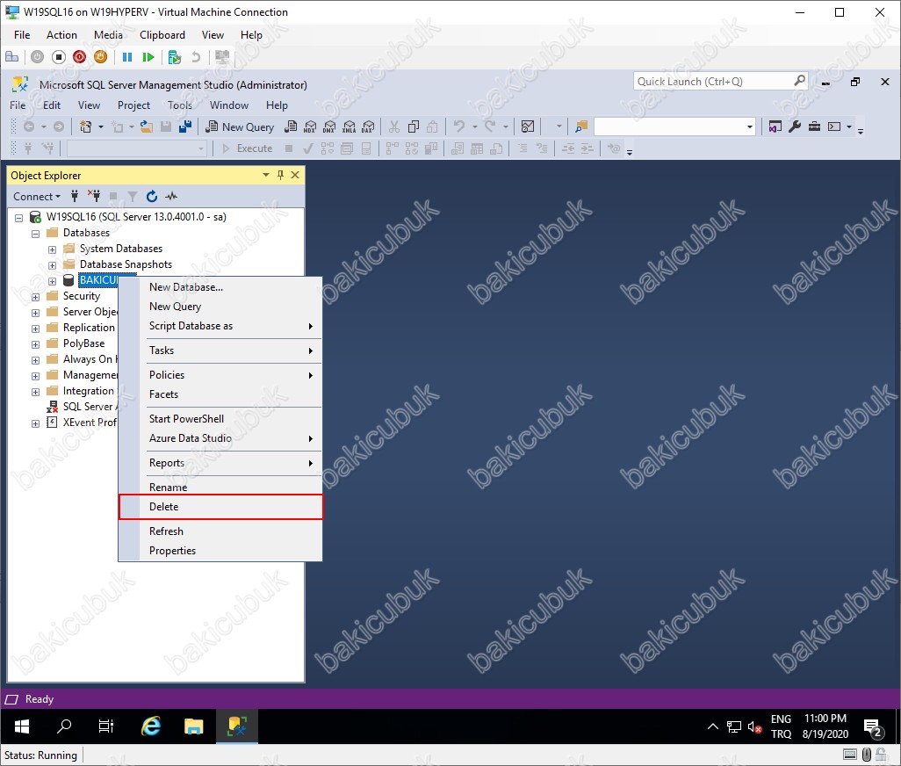Refresh the Object Explorer tree
The image size is (901, 766).
[x=152, y=197]
